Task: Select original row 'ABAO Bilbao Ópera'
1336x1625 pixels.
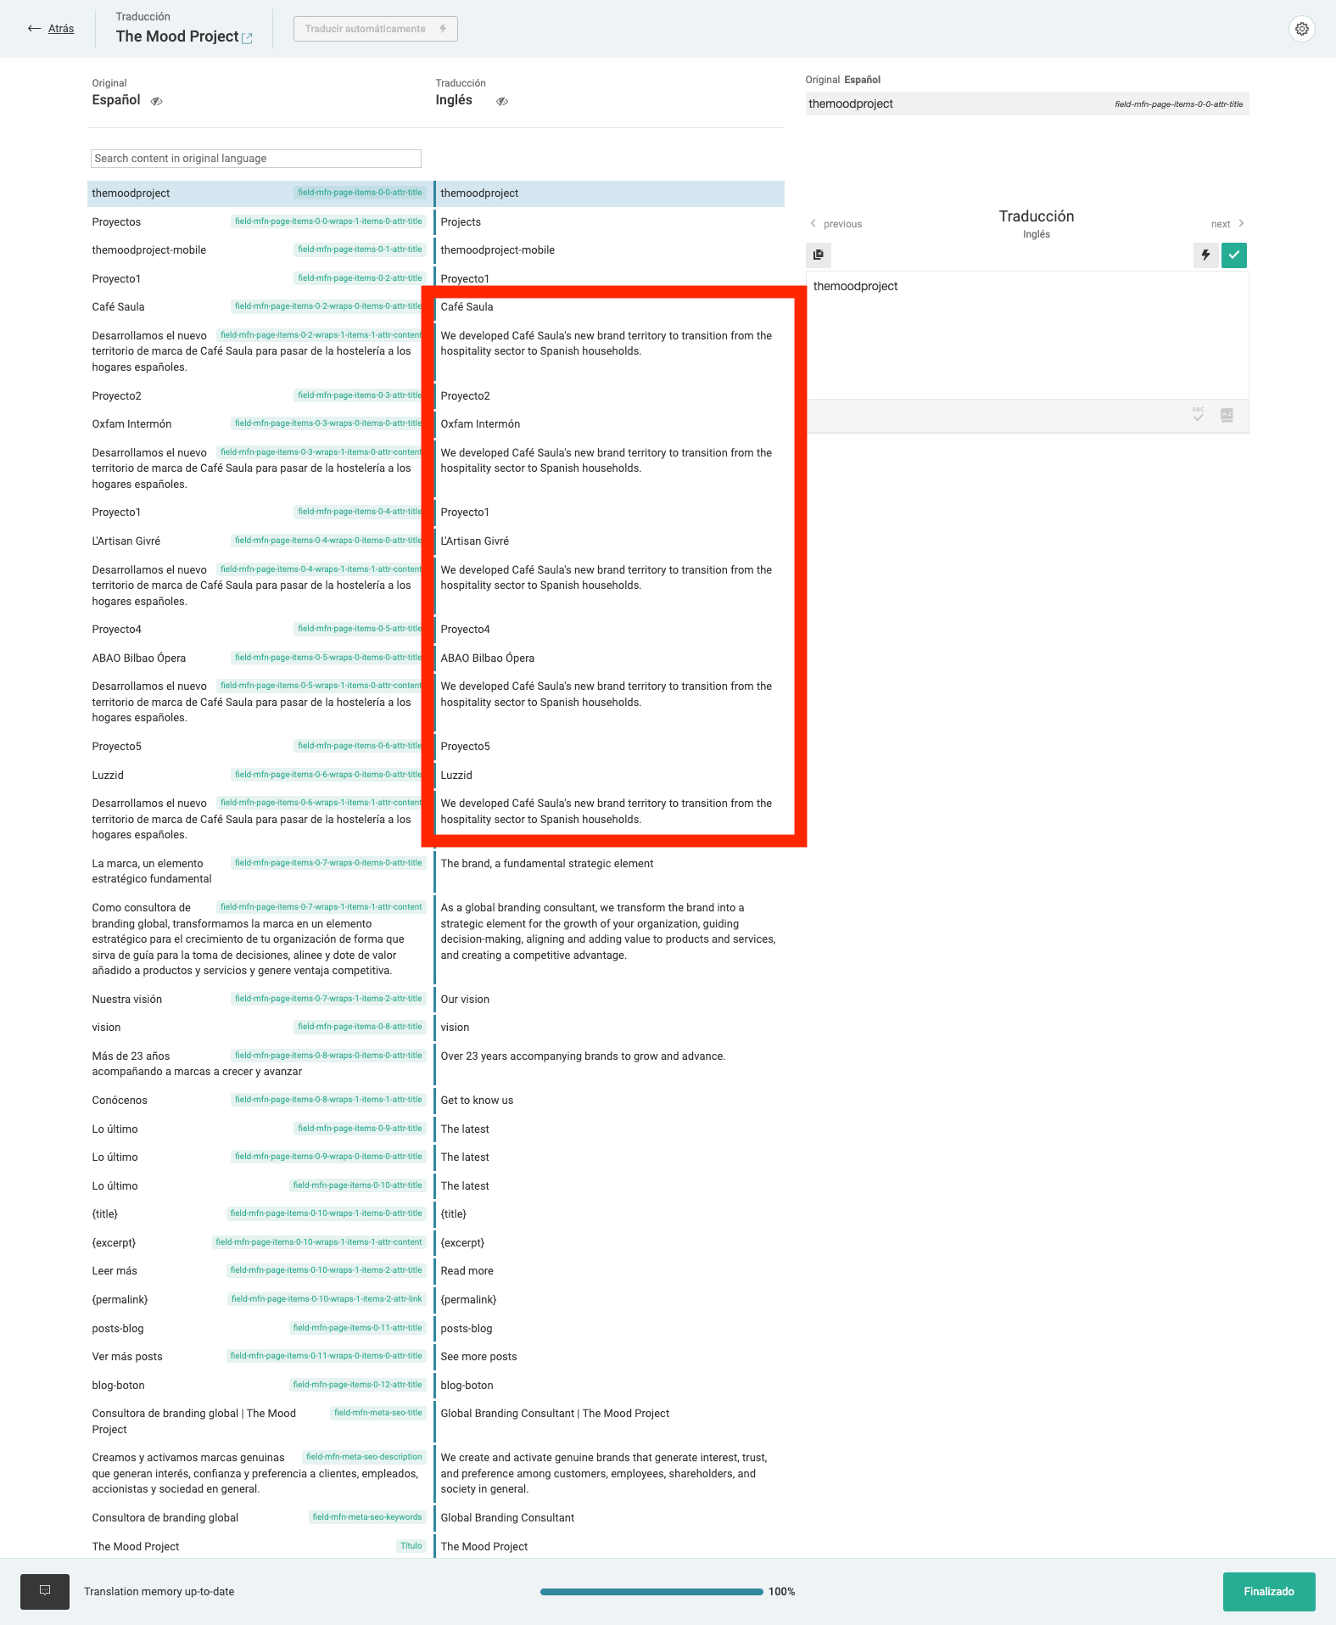Action: 260,658
